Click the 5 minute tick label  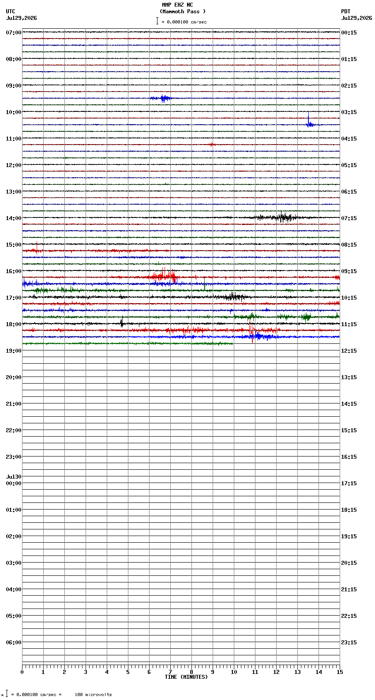[128, 672]
